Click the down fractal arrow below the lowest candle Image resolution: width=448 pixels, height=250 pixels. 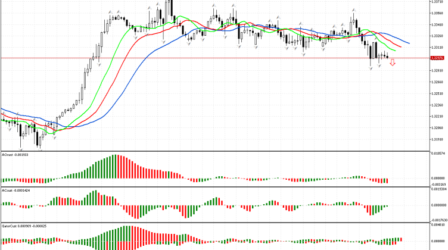point(39,150)
